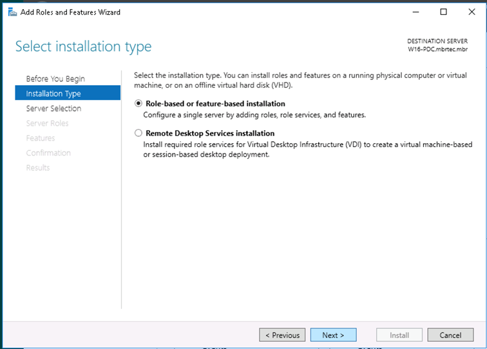The width and height of the screenshot is (487, 349).
Task: Cancel the wizard
Action: coord(450,335)
